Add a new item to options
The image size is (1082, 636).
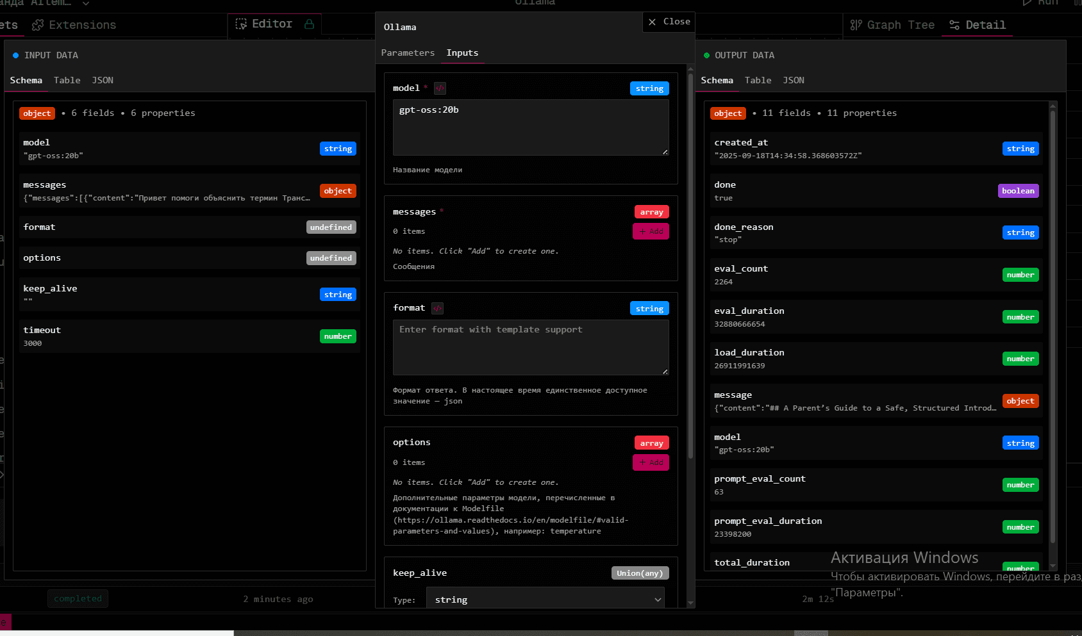click(651, 462)
